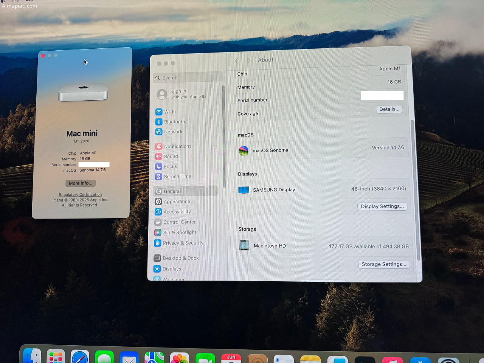Image resolution: width=484 pixels, height=363 pixels.
Task: Select Control Center in the sidebar
Action: click(175, 222)
